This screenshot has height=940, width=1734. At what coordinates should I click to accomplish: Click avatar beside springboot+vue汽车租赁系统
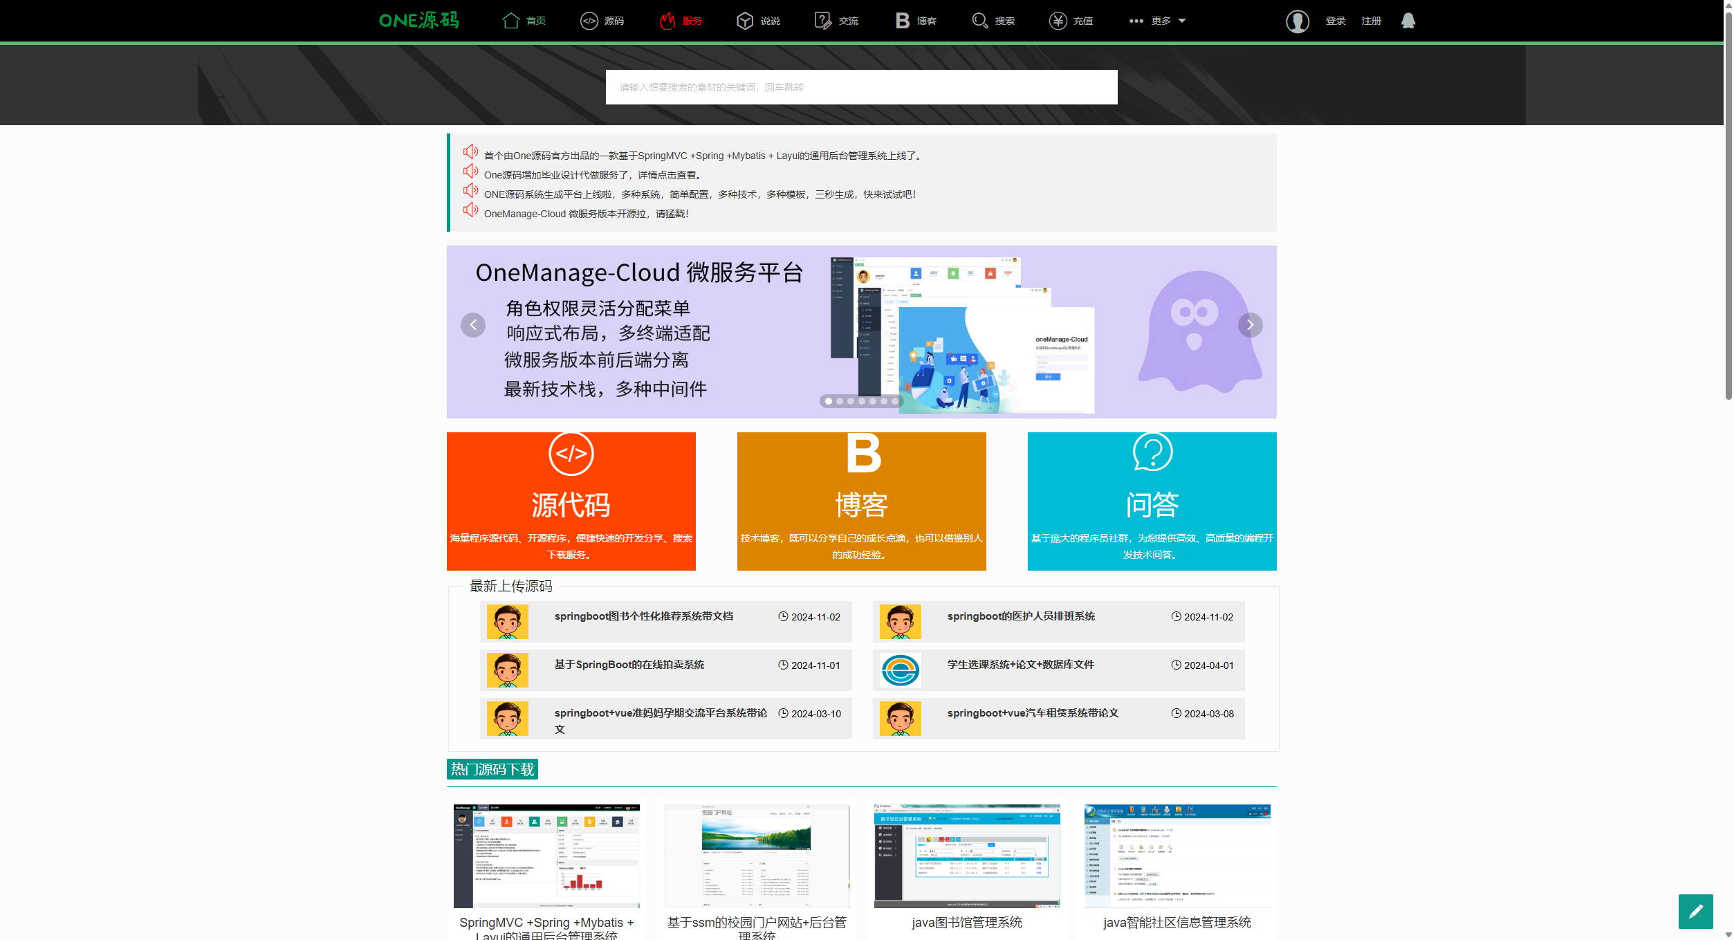point(901,719)
